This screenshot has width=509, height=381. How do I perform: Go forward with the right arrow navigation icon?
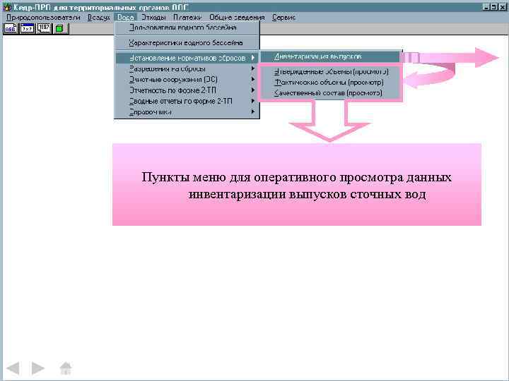38,368
